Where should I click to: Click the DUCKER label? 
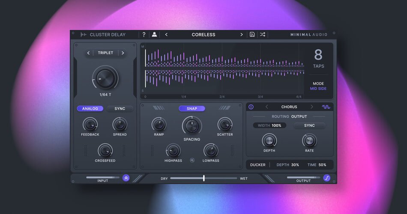(x=258, y=165)
